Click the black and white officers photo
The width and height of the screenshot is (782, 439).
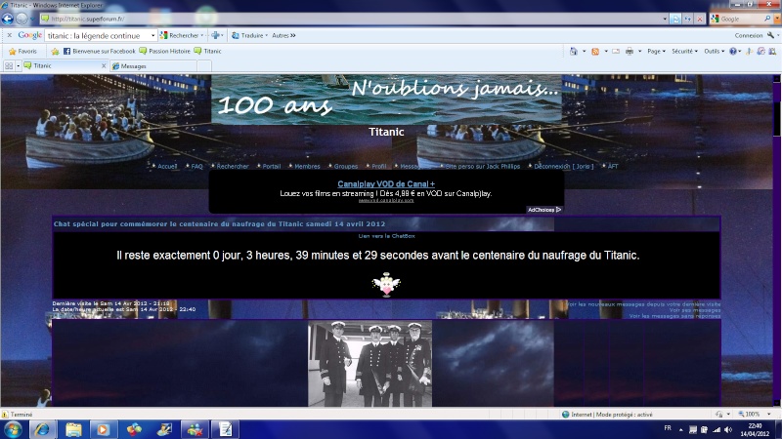369,364
